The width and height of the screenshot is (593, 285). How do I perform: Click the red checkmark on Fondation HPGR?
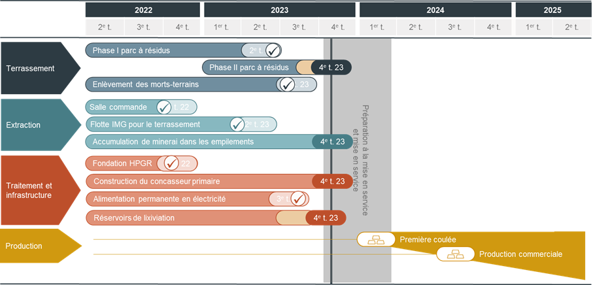(172, 163)
